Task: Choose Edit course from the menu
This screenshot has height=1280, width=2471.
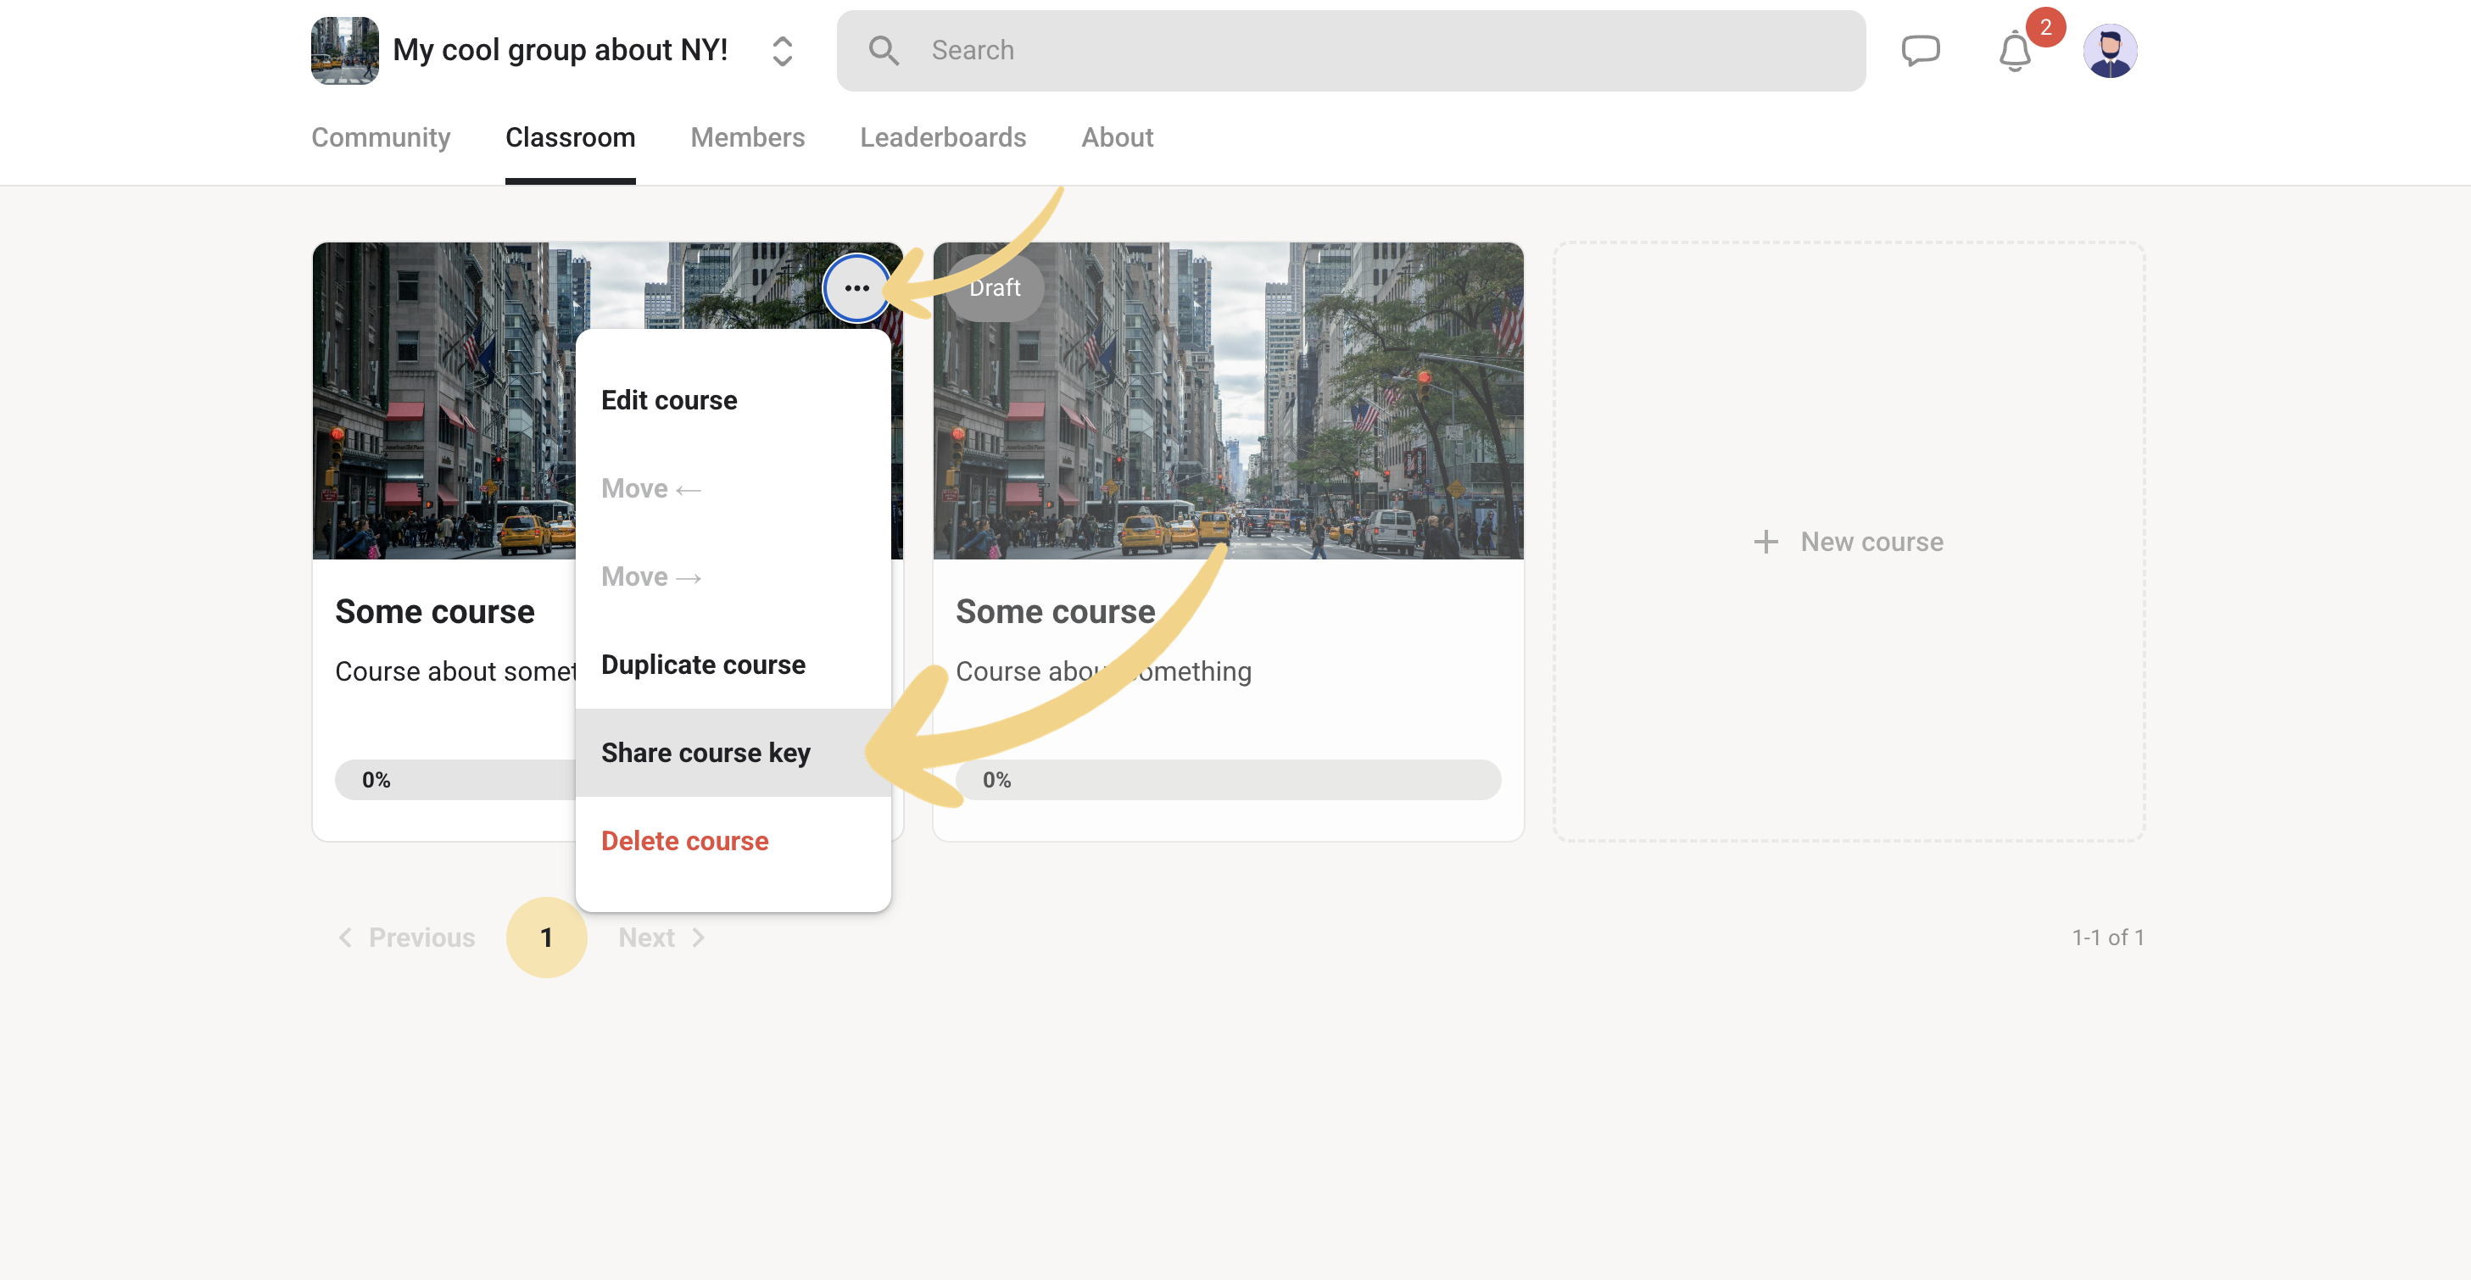Action: coord(670,400)
